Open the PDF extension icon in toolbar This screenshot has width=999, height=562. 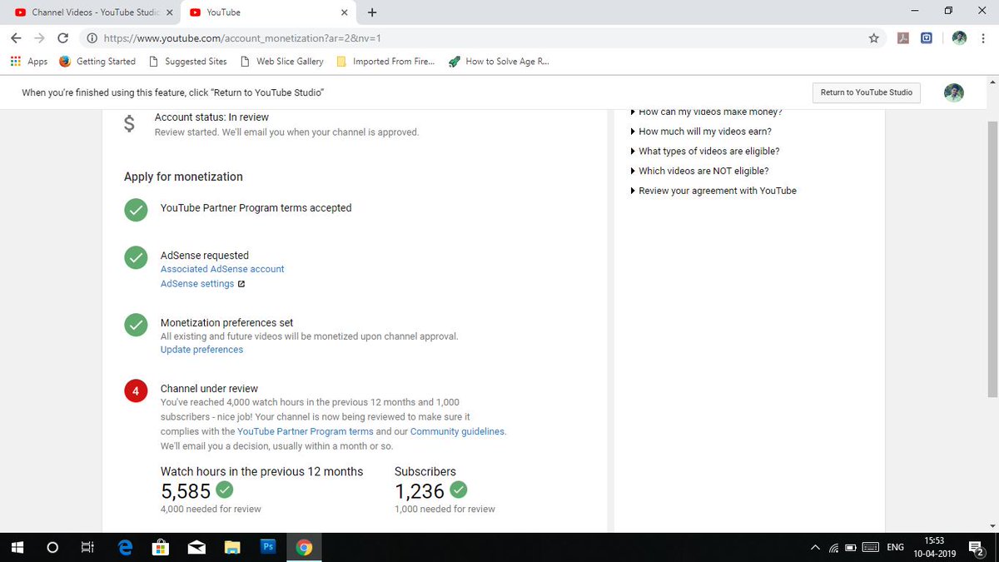(x=902, y=37)
